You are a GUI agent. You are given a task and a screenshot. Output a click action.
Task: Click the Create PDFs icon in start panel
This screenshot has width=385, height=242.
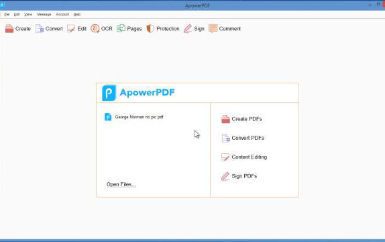[225, 119]
